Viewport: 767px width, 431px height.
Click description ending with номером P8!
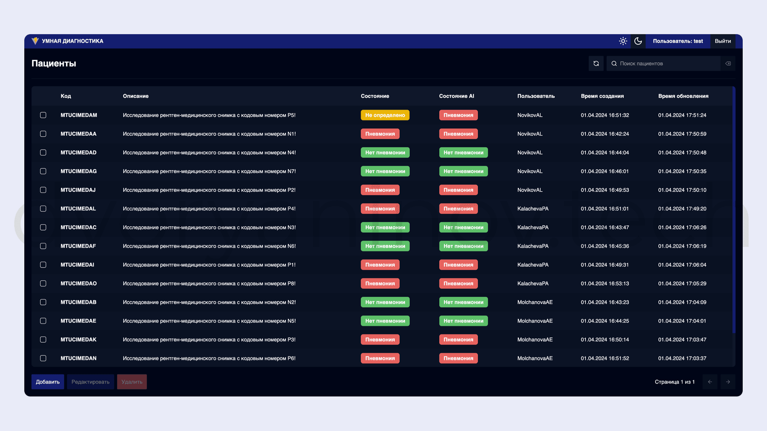click(209, 284)
